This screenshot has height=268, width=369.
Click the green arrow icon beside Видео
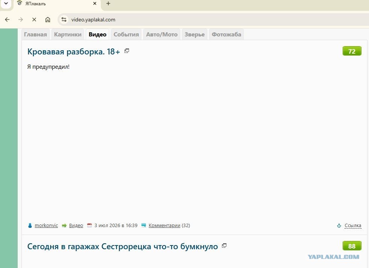(64, 226)
